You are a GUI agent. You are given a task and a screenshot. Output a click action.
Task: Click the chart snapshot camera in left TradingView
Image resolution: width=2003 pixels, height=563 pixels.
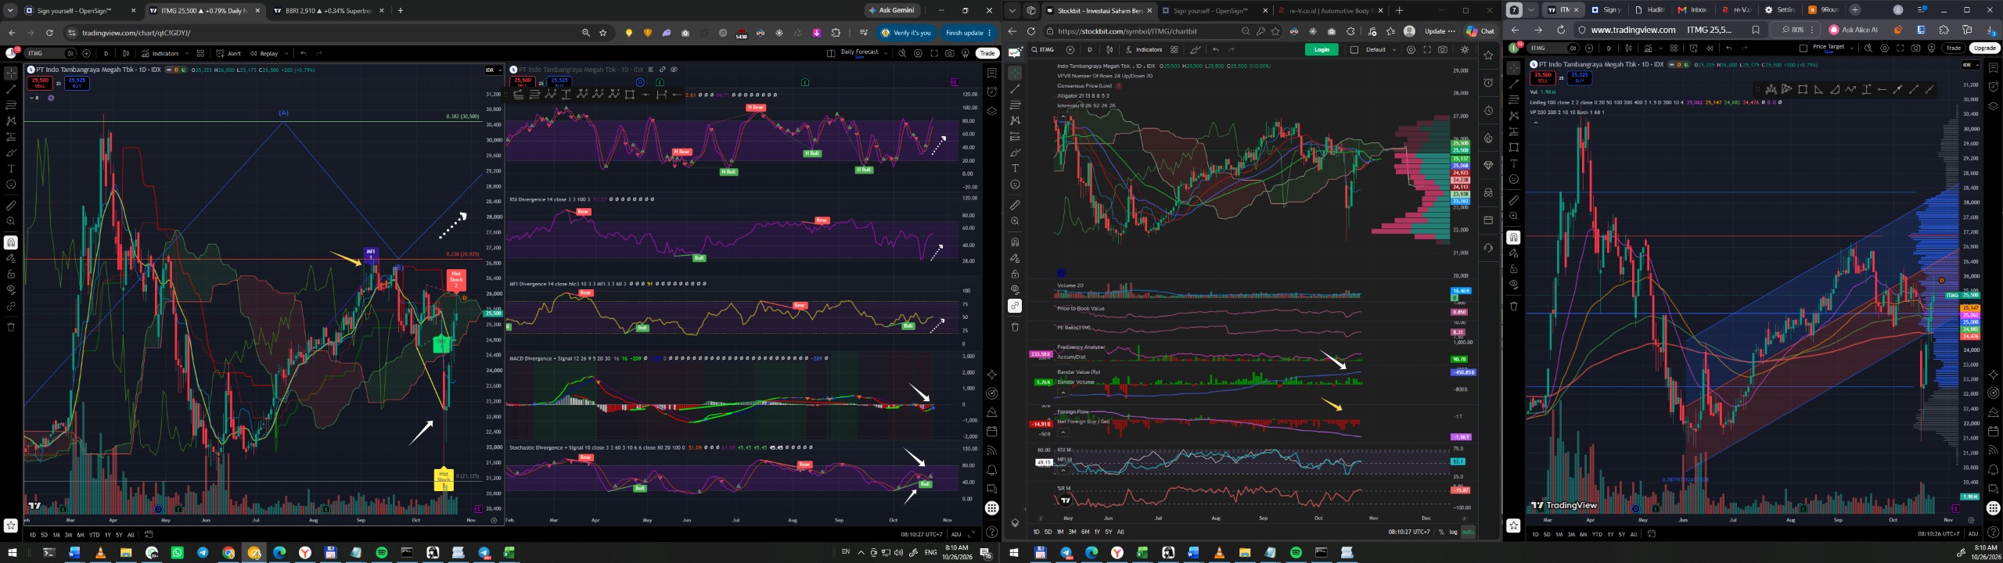[950, 53]
